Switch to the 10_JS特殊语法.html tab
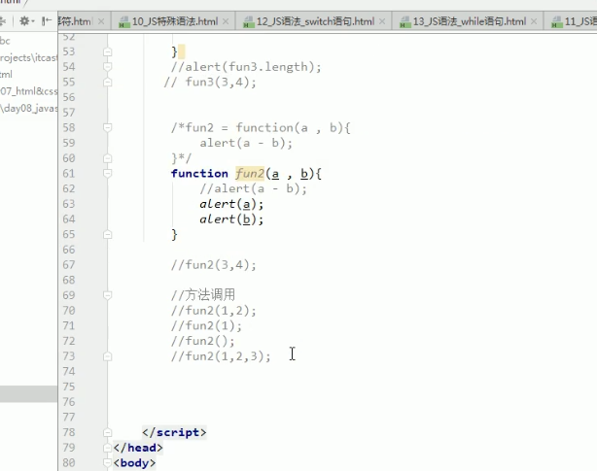Viewport: 597px width, 471px height. [174, 21]
